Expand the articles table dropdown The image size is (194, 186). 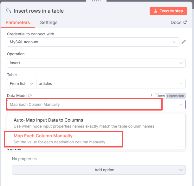point(111,84)
